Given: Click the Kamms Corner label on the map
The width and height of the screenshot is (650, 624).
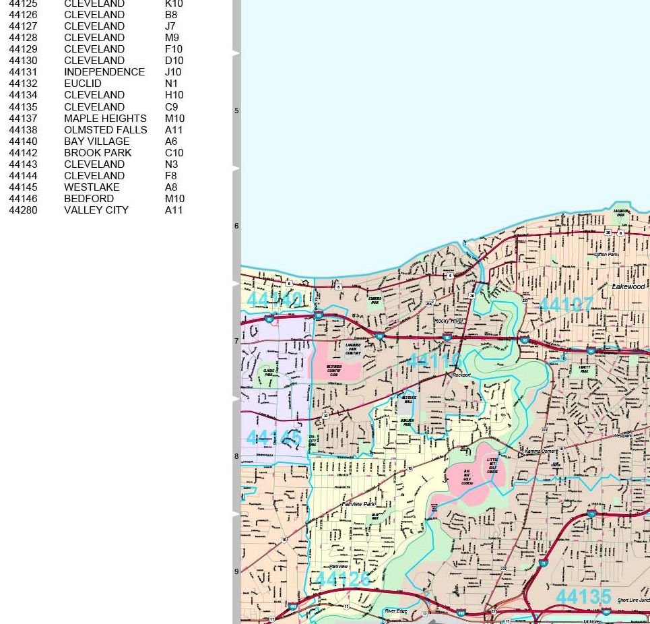Looking at the screenshot, I should click(x=541, y=451).
